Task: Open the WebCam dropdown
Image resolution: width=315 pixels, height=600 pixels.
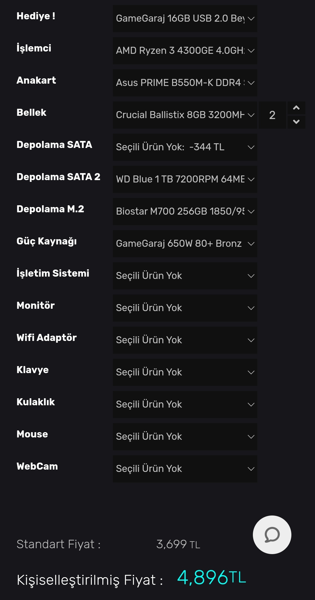Action: tap(185, 469)
